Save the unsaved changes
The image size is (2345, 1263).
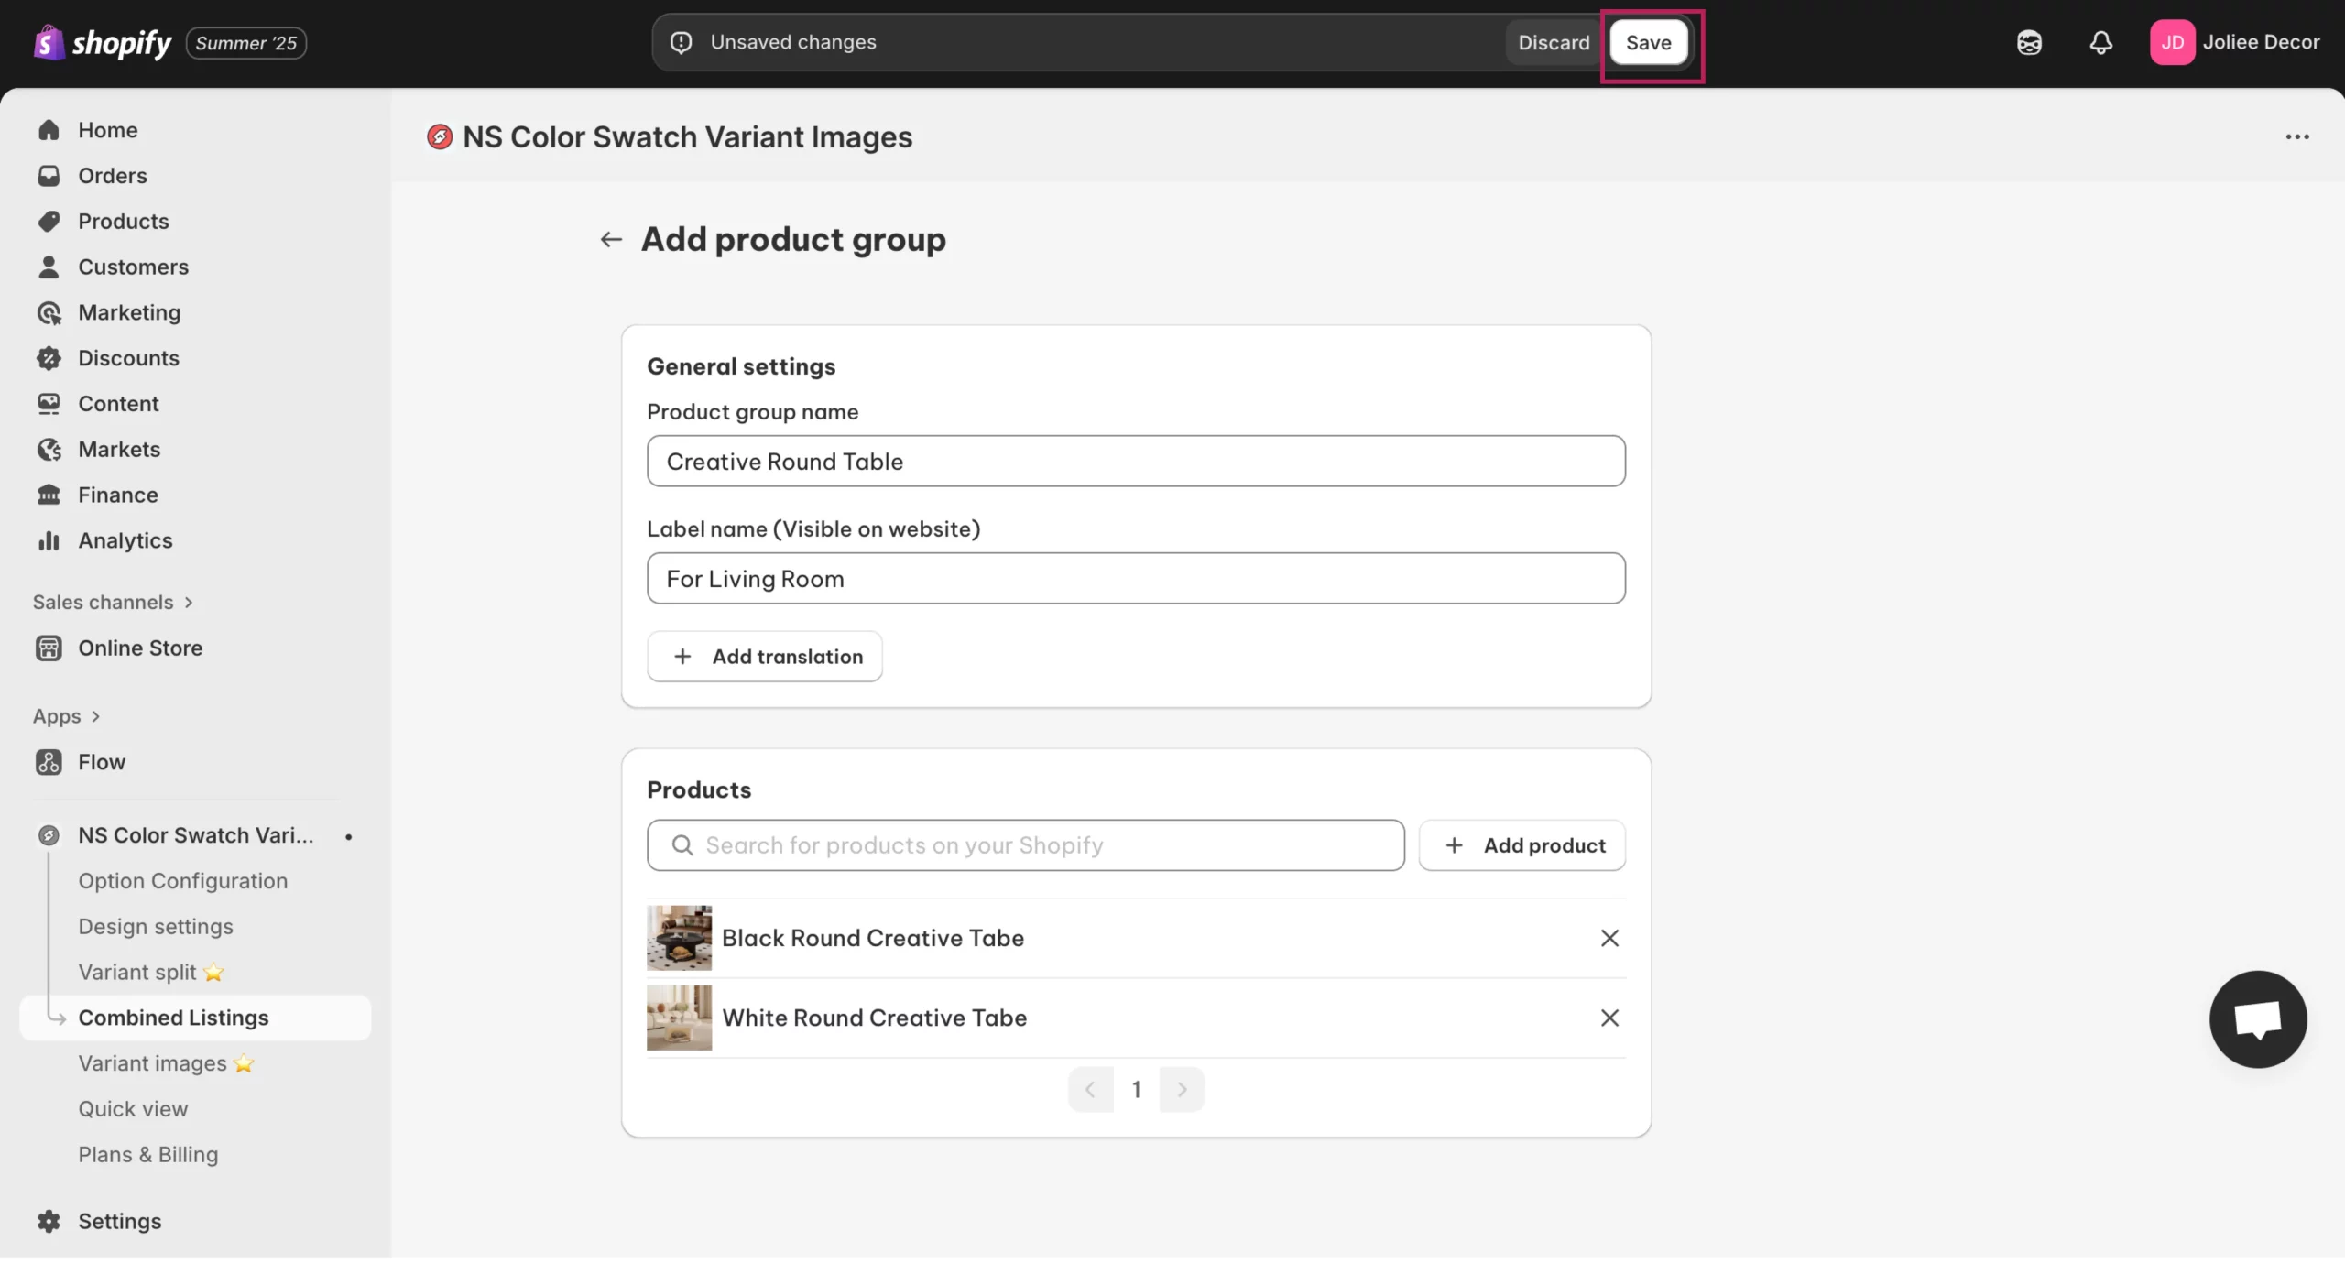click(1648, 42)
